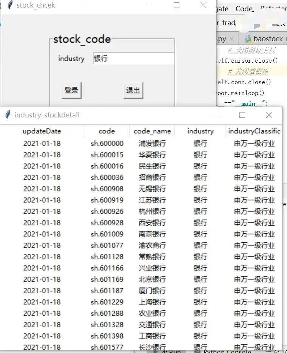287x353 pixels.
Task: Select code cell sh.600016
Action: [107, 166]
